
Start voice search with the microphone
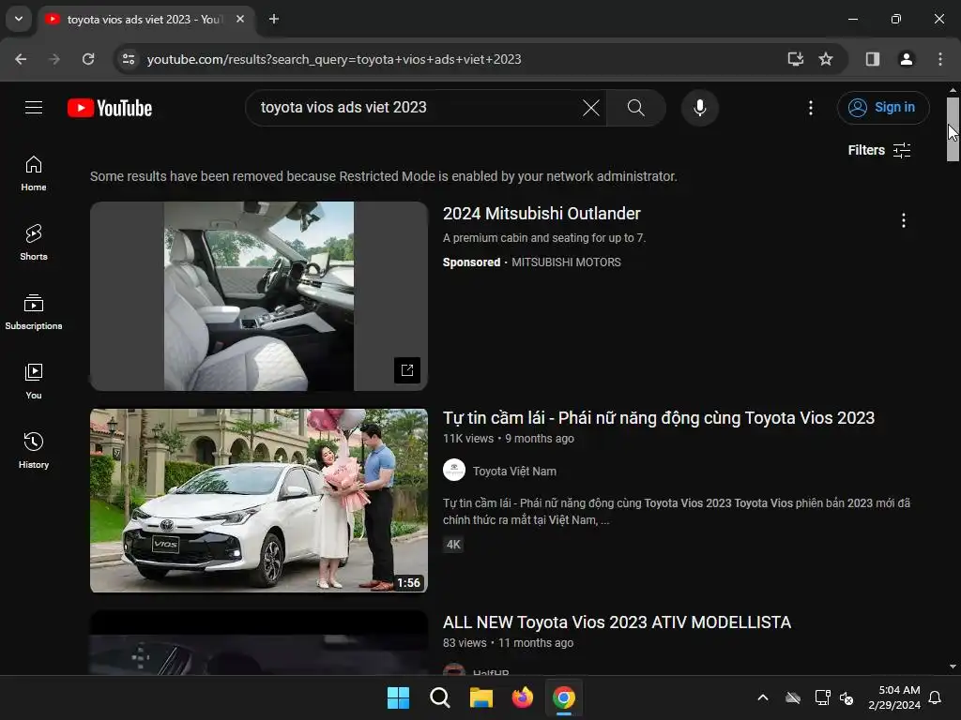699,108
